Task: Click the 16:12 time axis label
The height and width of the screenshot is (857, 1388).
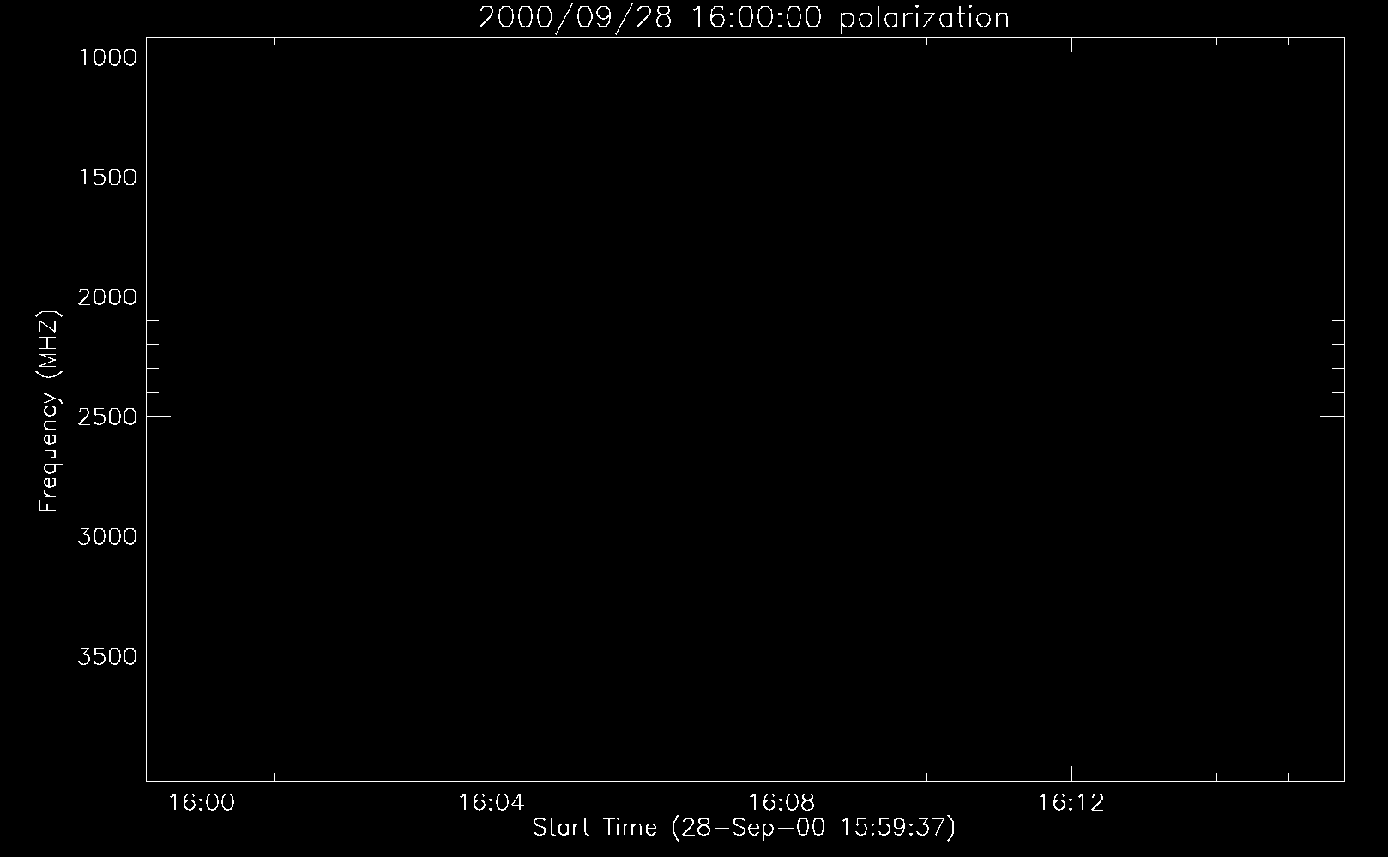Action: [1071, 803]
